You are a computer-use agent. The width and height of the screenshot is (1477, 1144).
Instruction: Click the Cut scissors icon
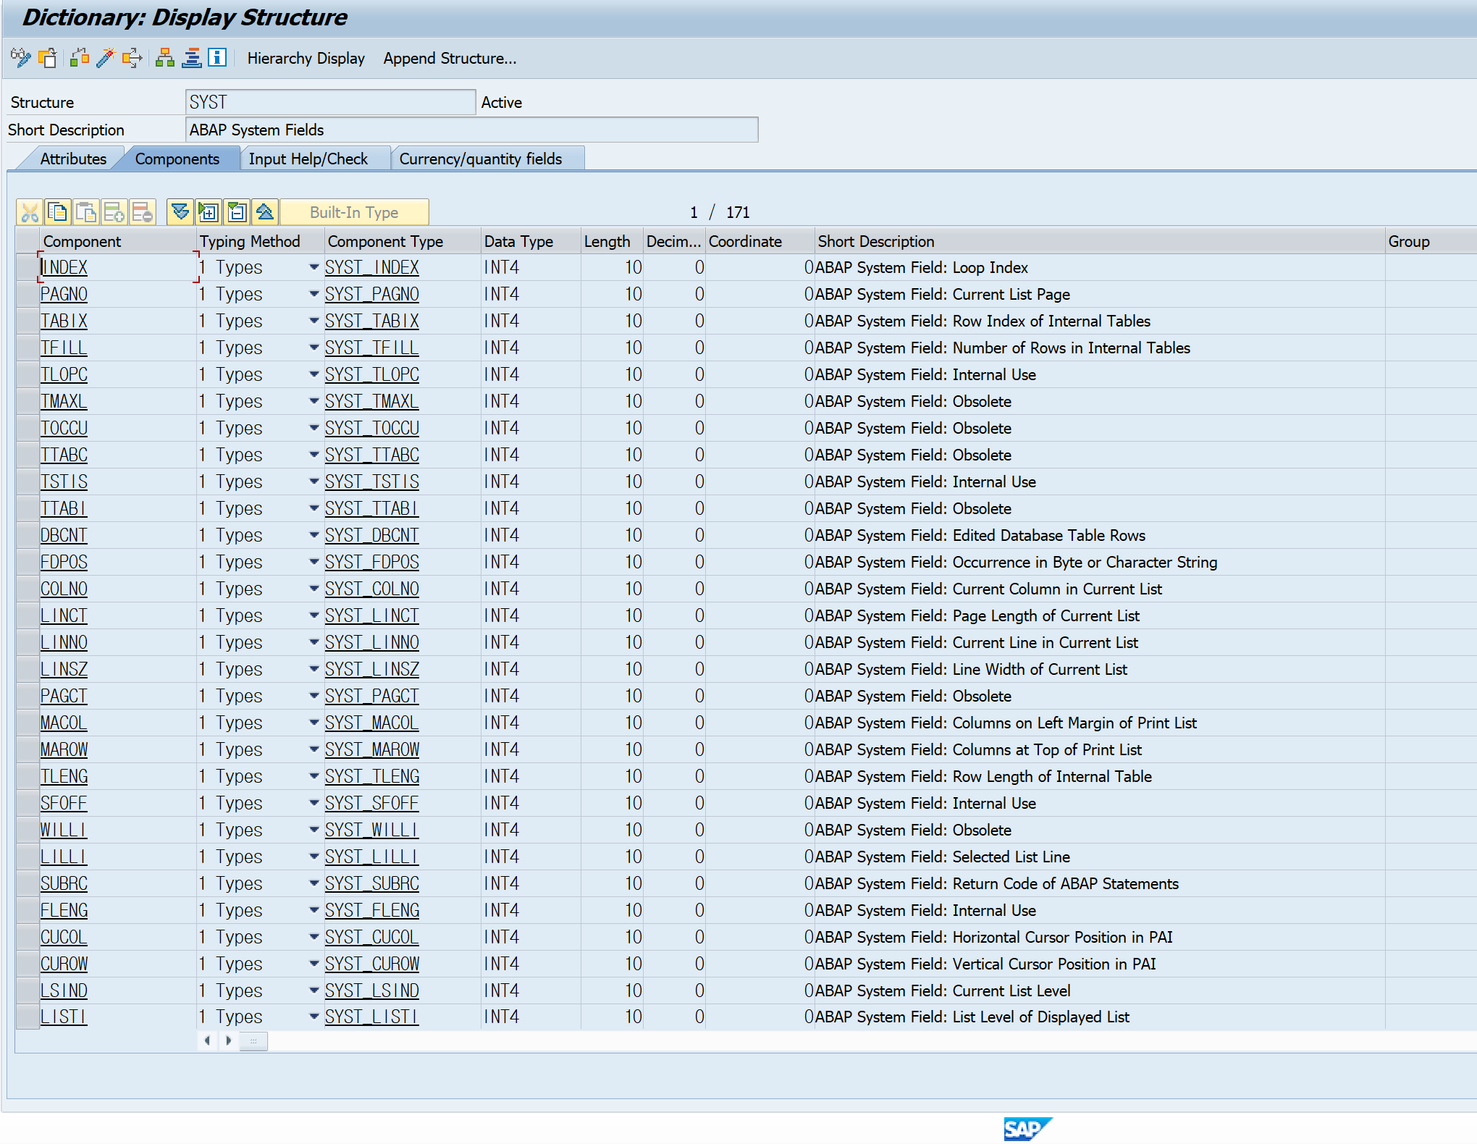click(x=30, y=212)
